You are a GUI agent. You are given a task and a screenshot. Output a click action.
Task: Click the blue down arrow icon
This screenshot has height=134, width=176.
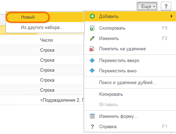click(92, 71)
